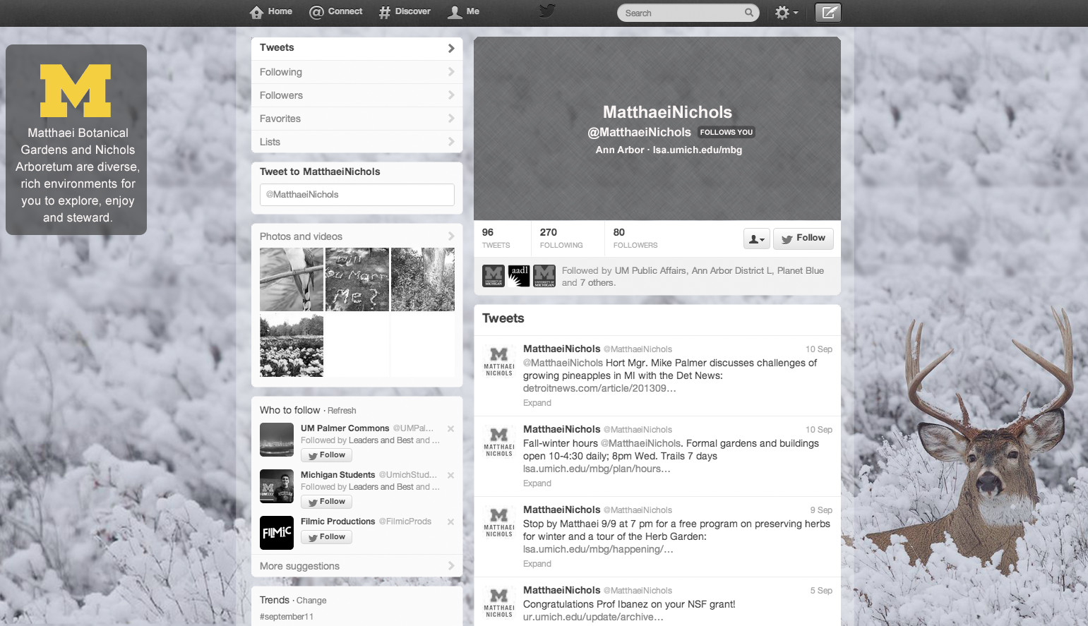Open the aadl follower avatar
Viewport: 1088px width, 626px height.
(x=519, y=276)
